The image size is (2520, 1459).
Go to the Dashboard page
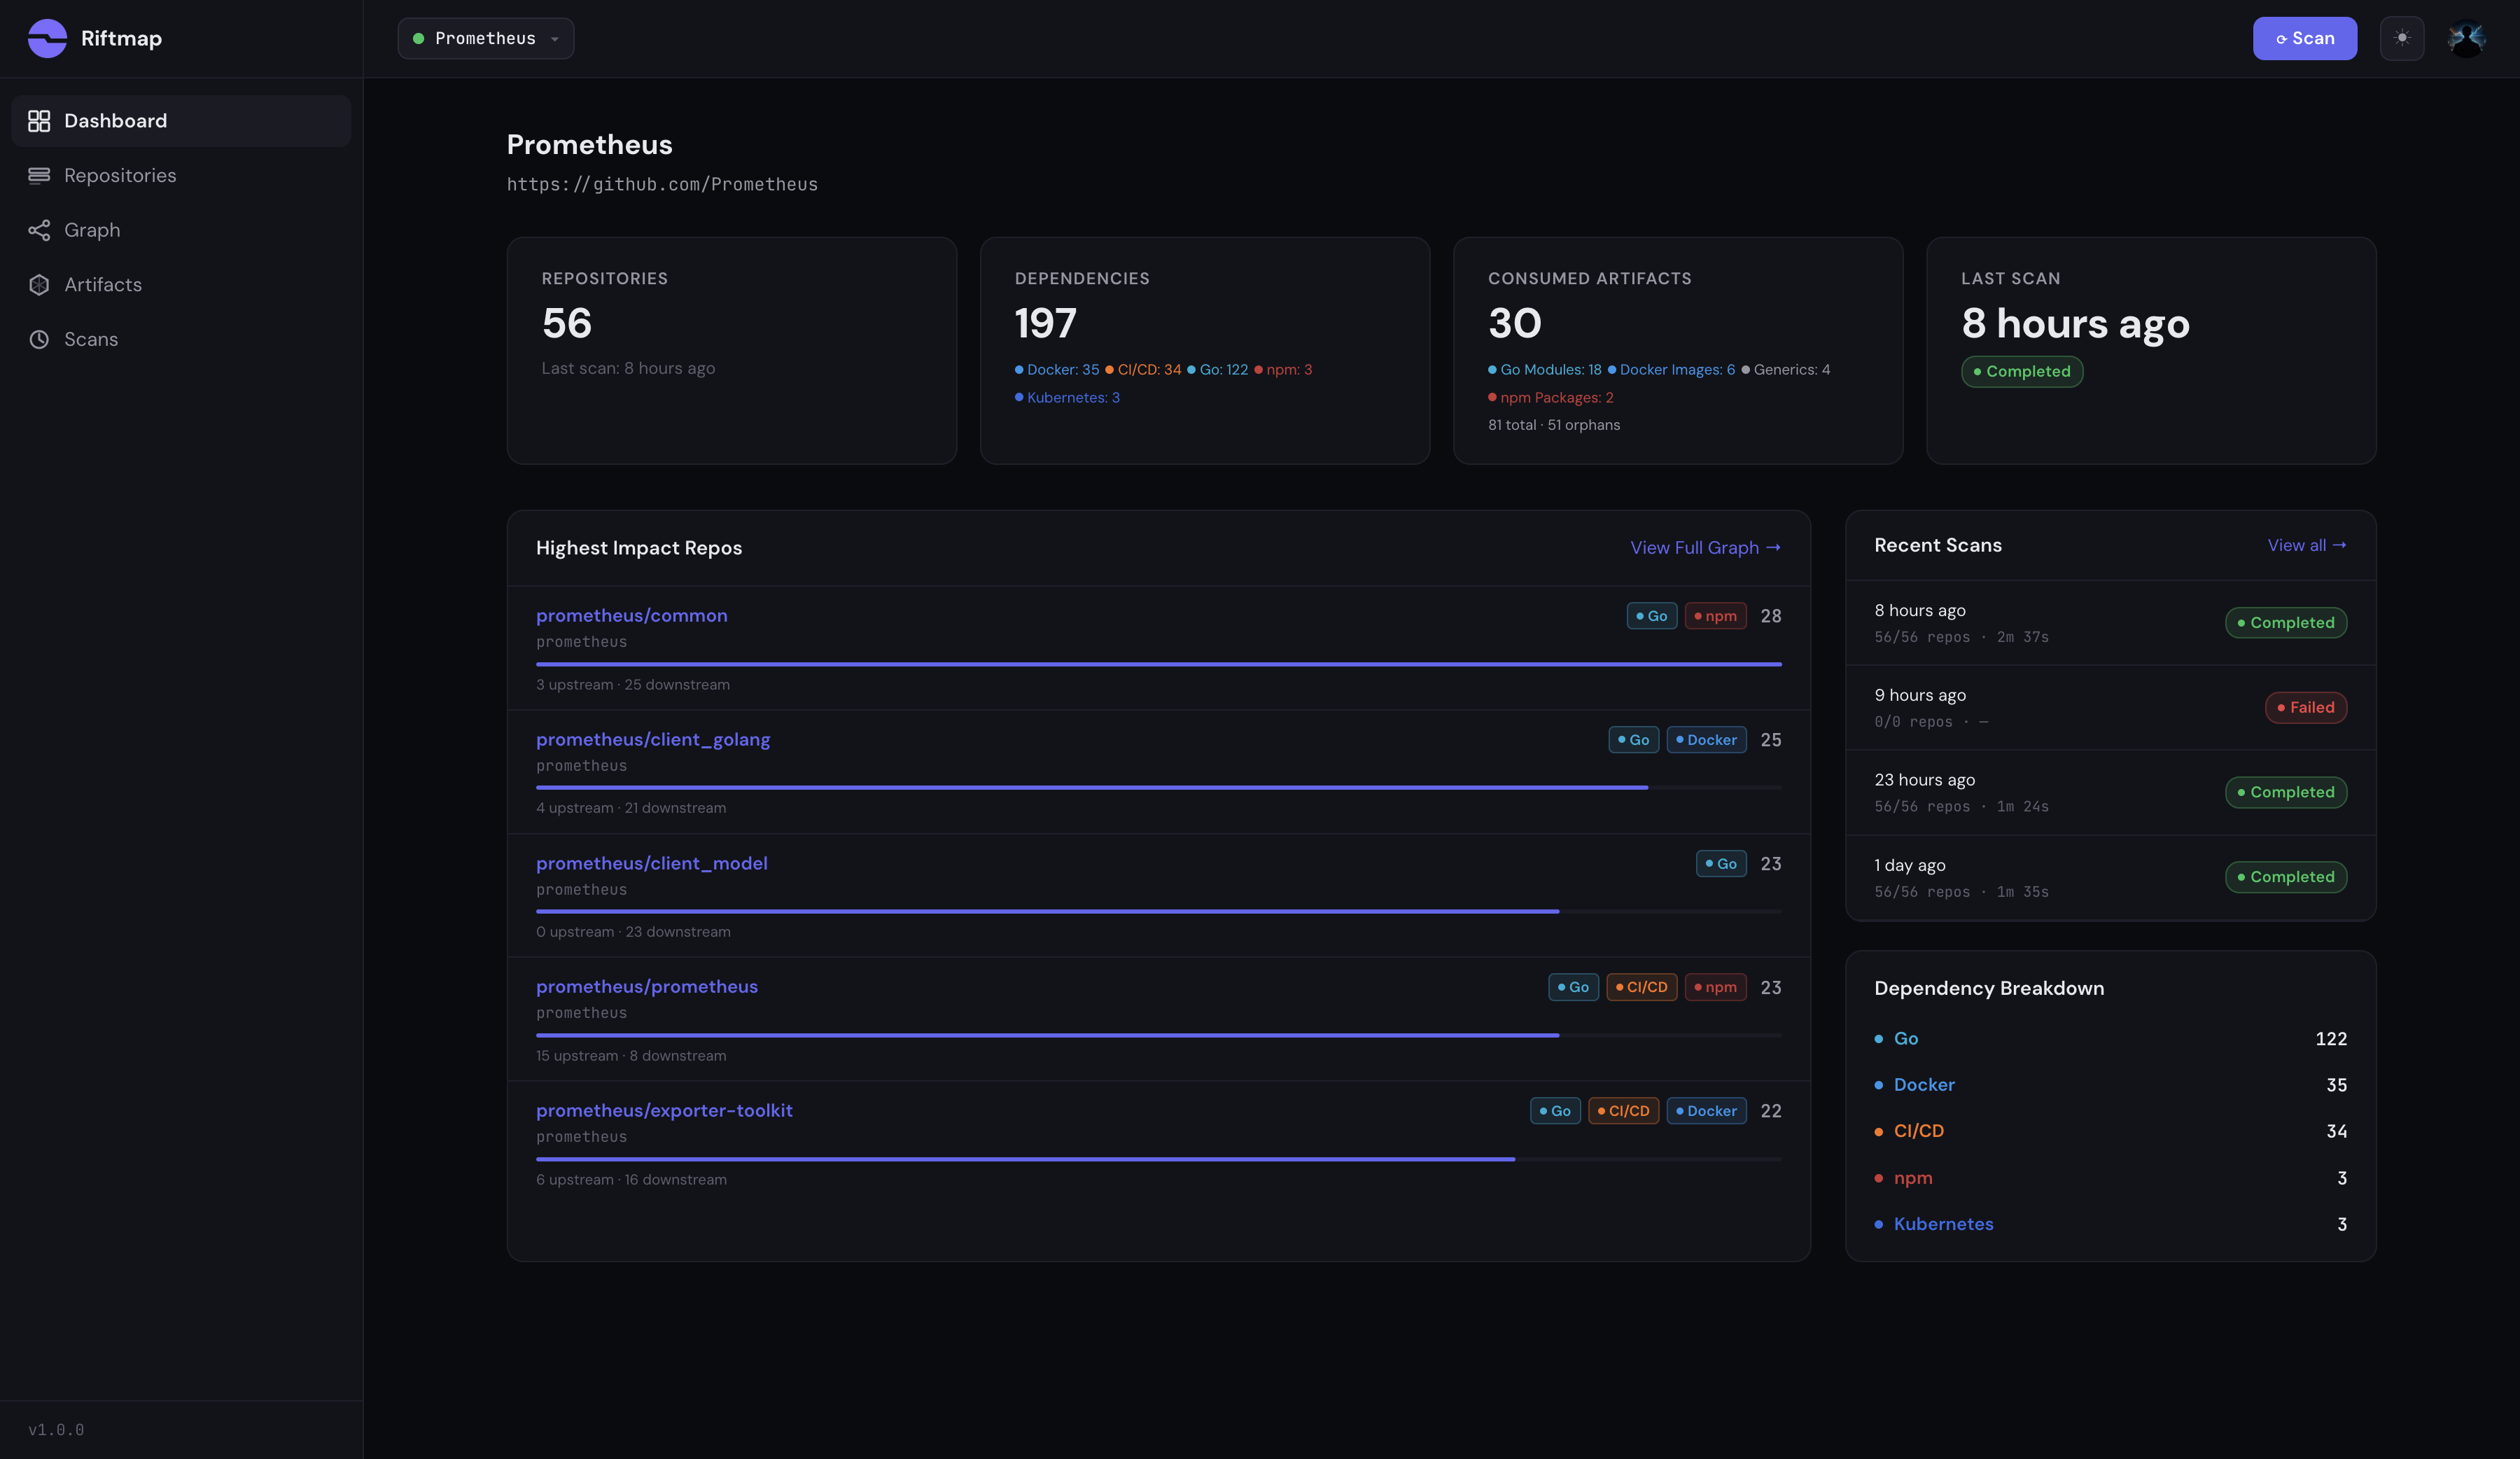pos(181,121)
